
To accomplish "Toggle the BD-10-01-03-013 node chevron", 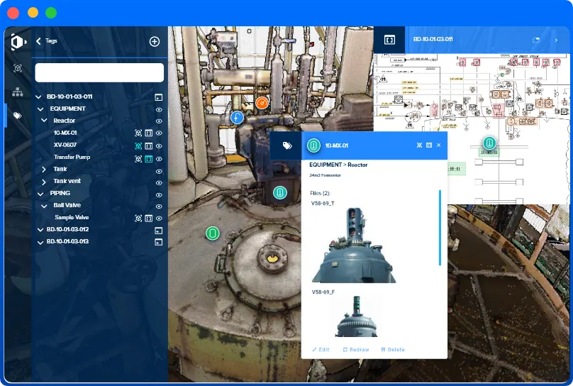I will click(x=40, y=243).
